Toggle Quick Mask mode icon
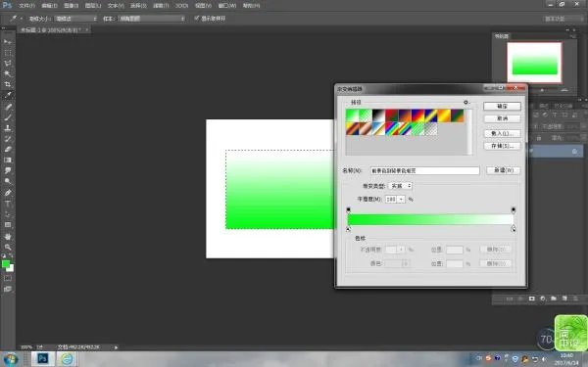 (8, 279)
